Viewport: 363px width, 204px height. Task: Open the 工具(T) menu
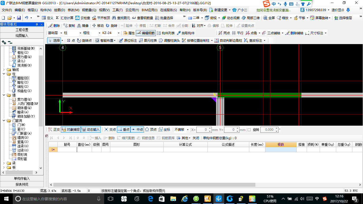[x=117, y=10]
